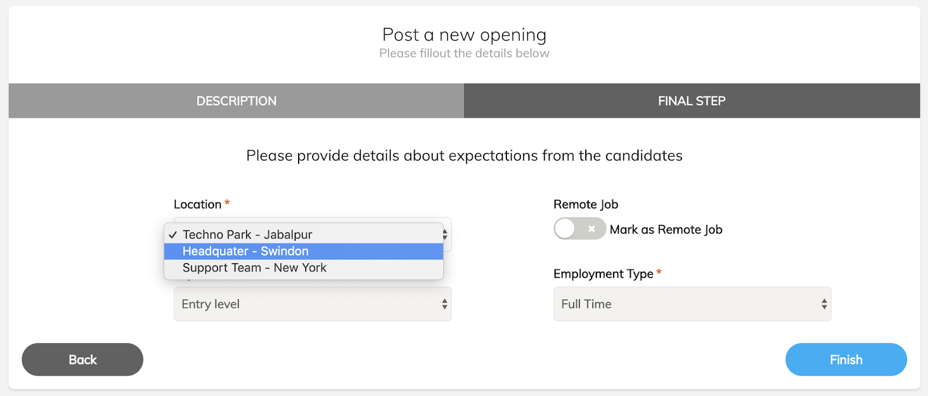This screenshot has height=396, width=928.
Task: Select Support Team - New York option
Action: click(254, 268)
